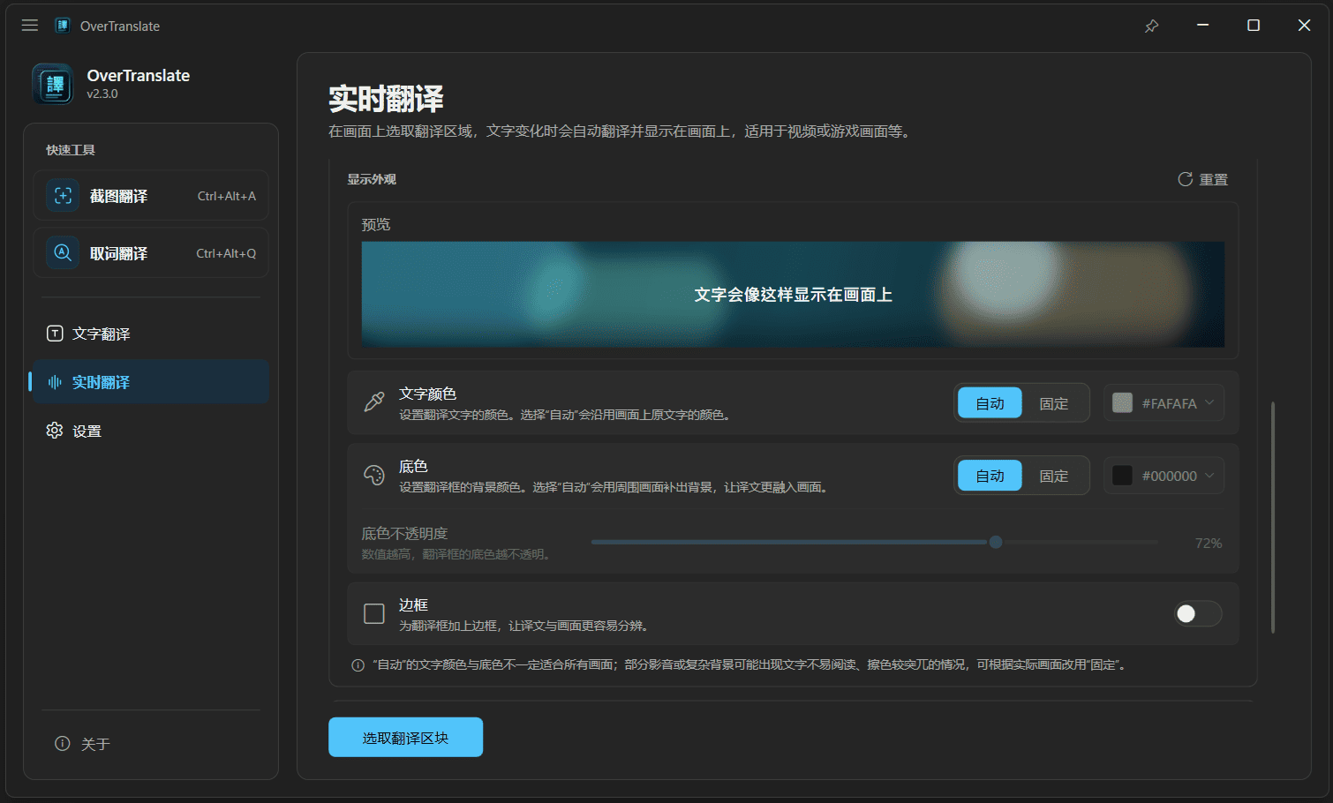This screenshot has width=1333, height=803.
Task: Open the hamburger navigation menu
Action: [x=30, y=26]
